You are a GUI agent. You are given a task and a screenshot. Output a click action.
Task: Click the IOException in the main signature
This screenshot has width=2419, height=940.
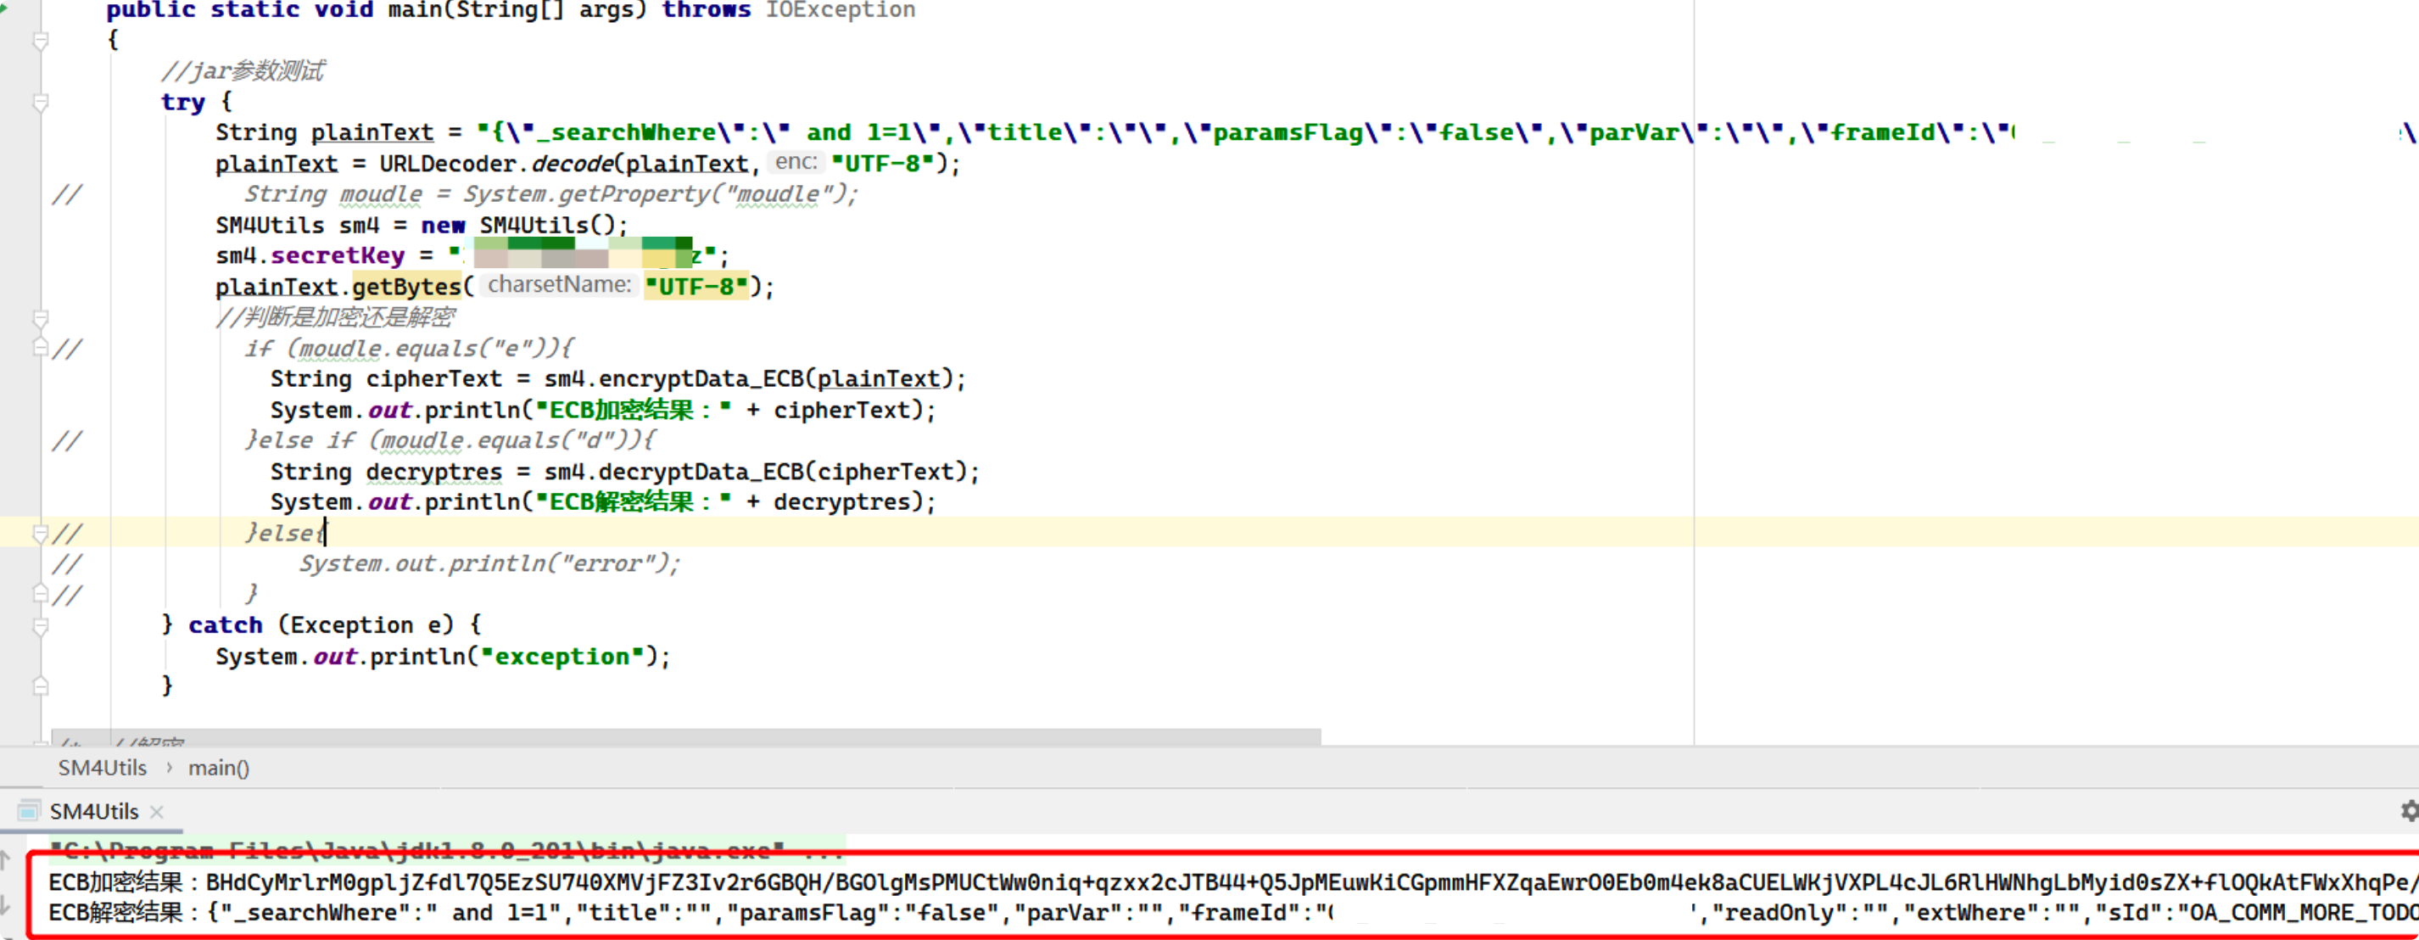click(x=841, y=10)
